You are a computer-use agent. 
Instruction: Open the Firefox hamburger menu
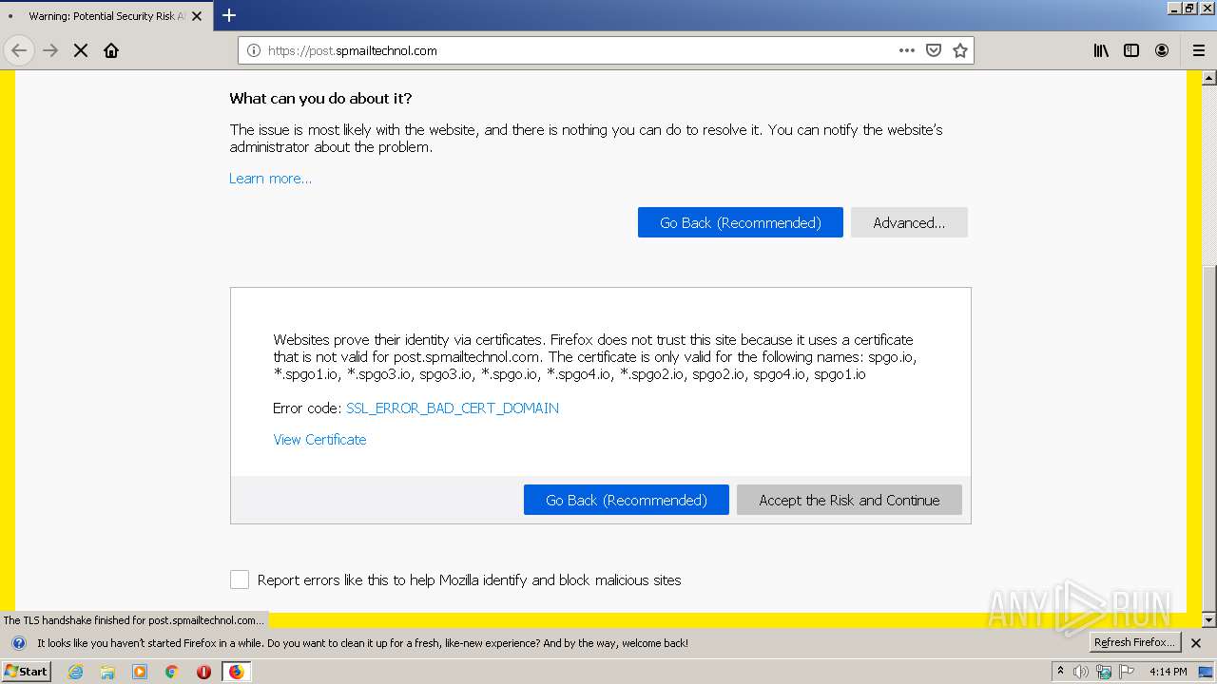(x=1198, y=50)
